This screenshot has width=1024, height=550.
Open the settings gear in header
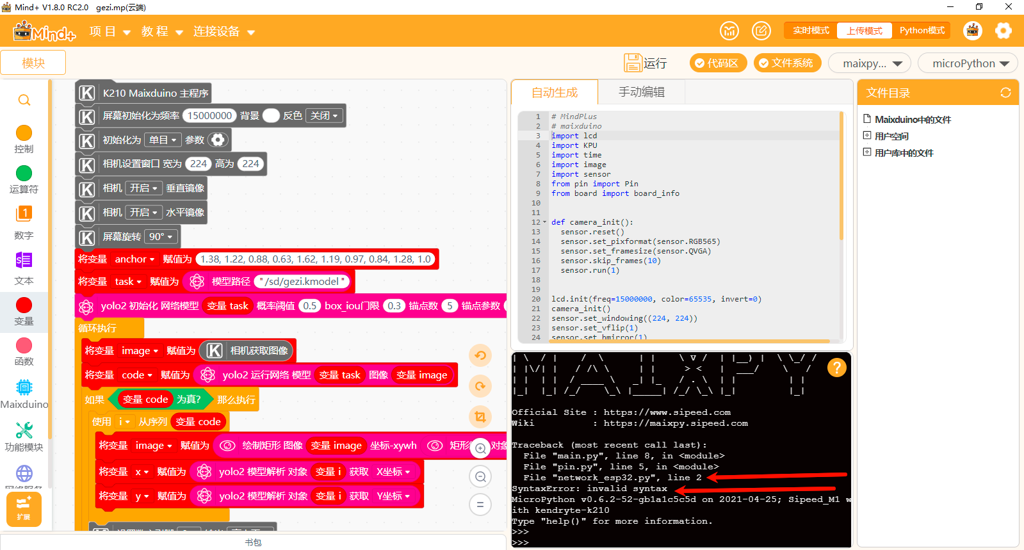1004,31
